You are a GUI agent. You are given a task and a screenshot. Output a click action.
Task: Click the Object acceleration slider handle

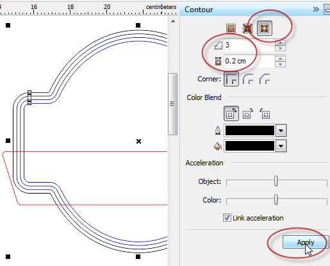coord(276,181)
